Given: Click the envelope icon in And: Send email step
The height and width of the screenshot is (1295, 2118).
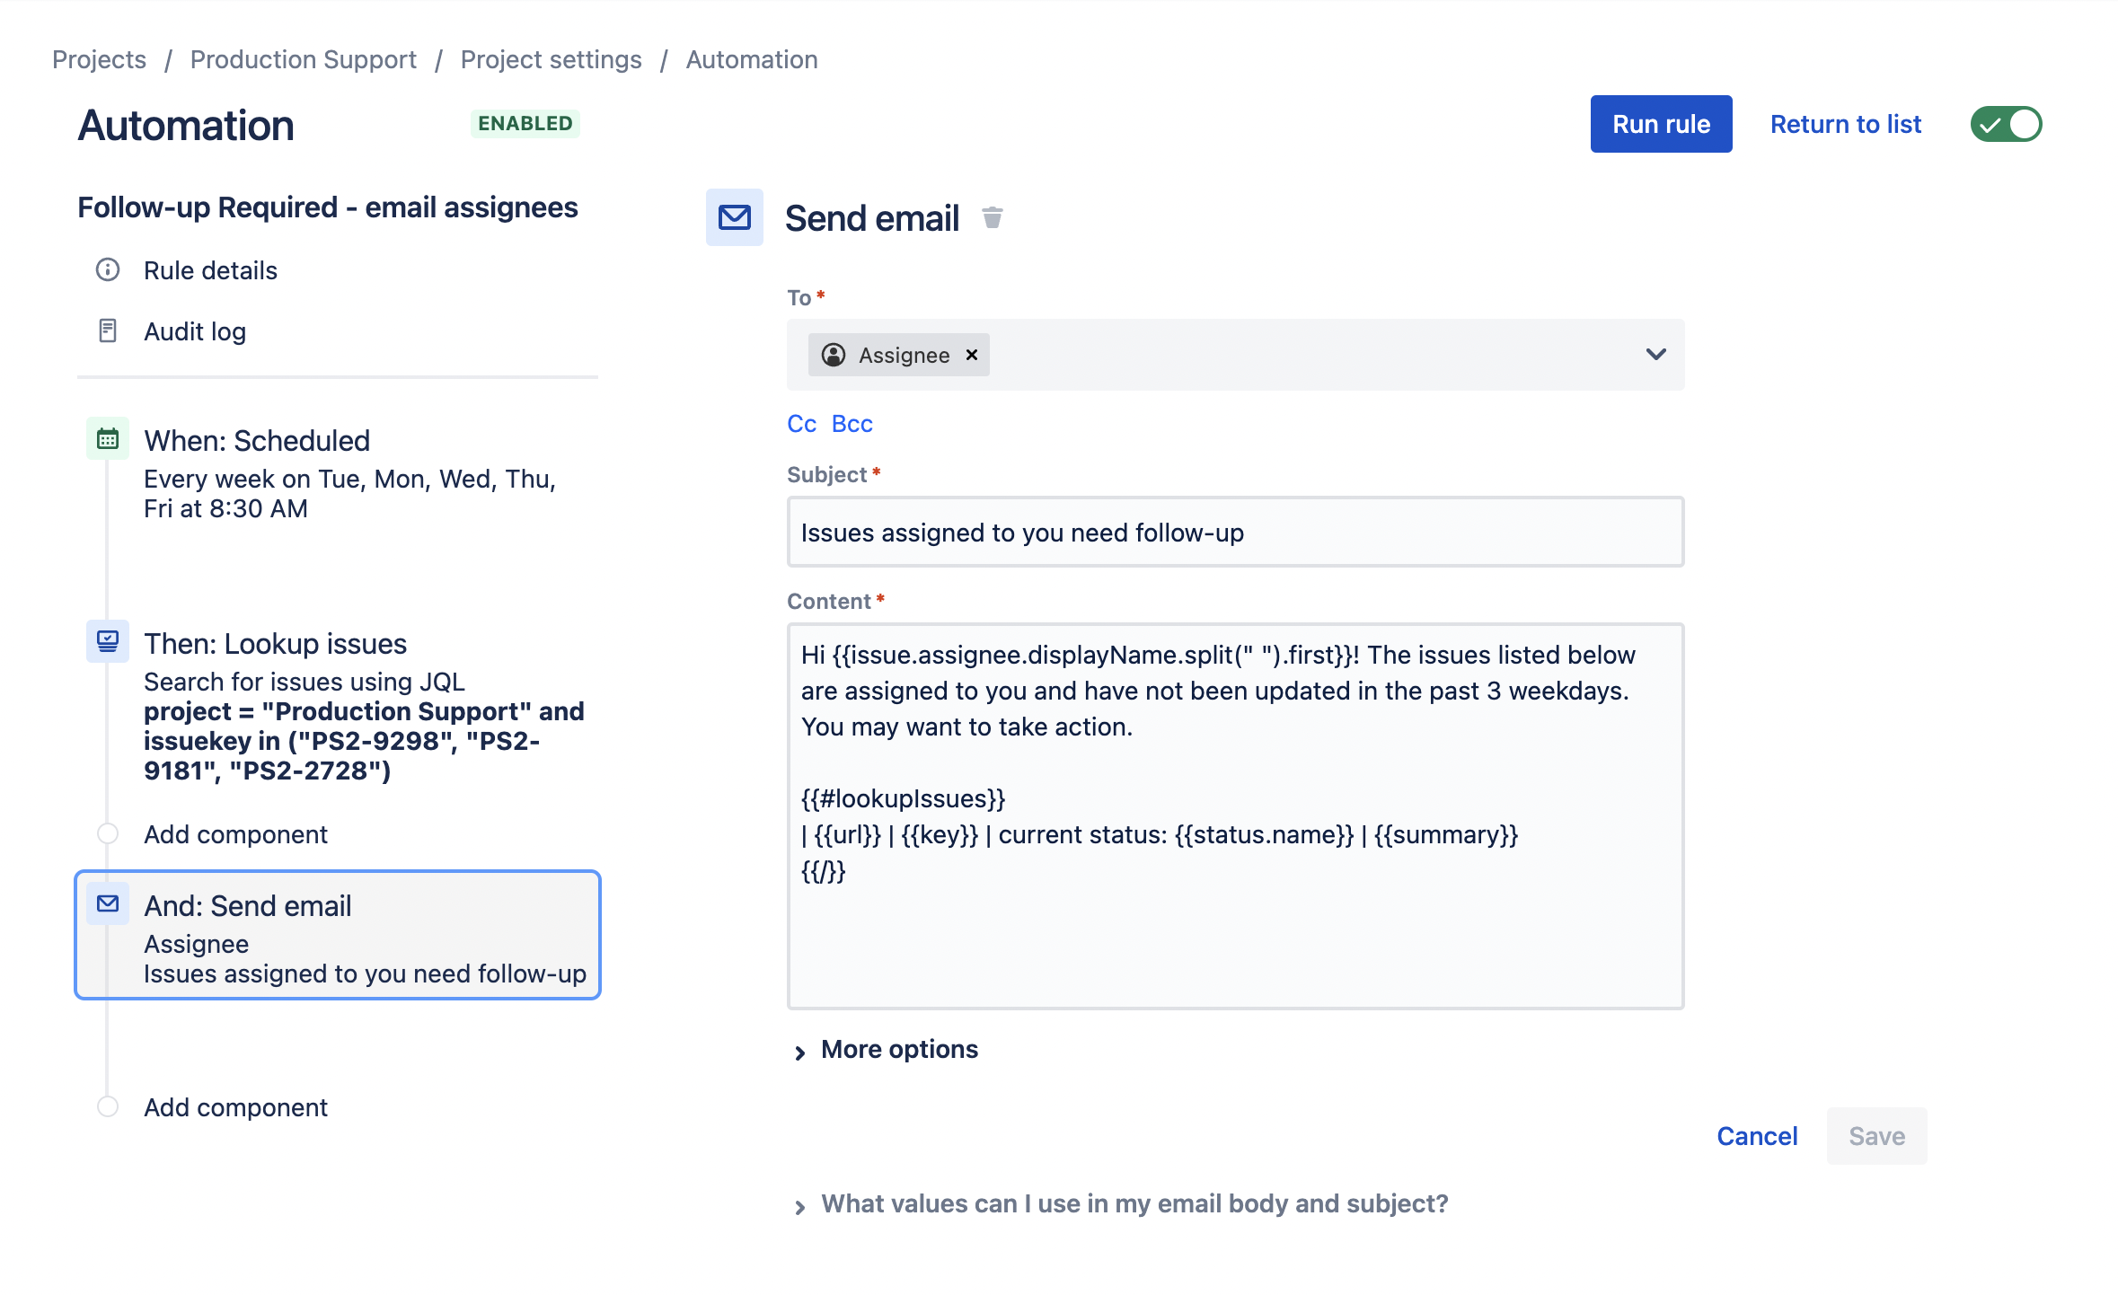Looking at the screenshot, I should pos(108,903).
